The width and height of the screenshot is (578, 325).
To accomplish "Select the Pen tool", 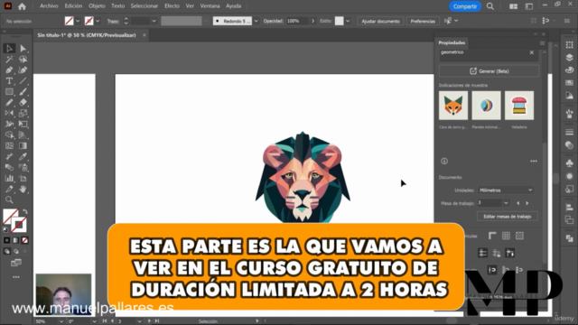I will (9, 70).
